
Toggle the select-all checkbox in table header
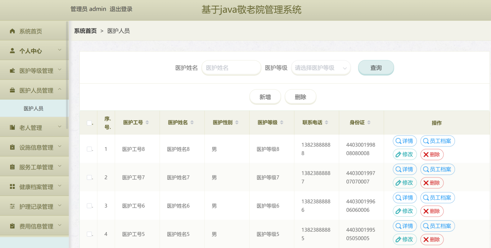pyautogui.click(x=89, y=123)
